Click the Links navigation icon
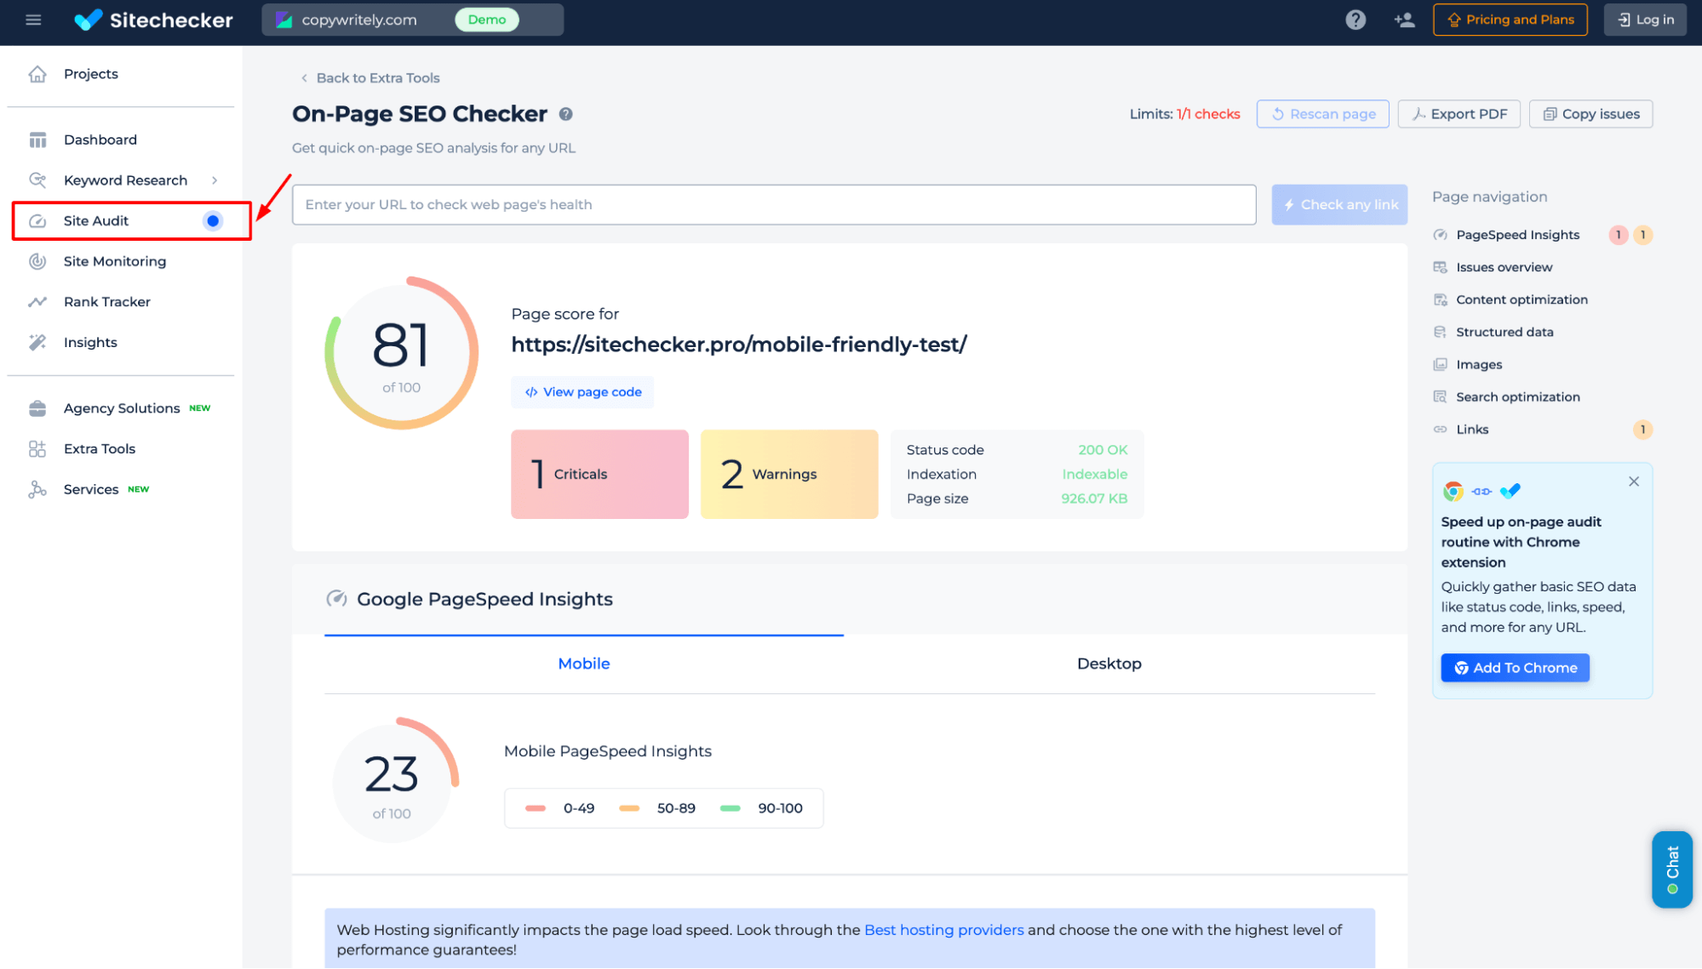Viewport: 1702px width, 969px height. point(1440,430)
